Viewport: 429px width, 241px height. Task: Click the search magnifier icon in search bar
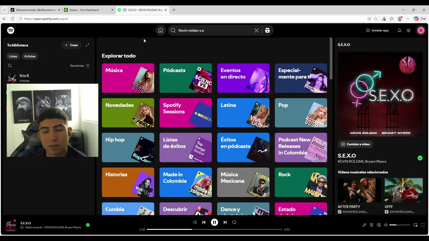pyautogui.click(x=173, y=30)
